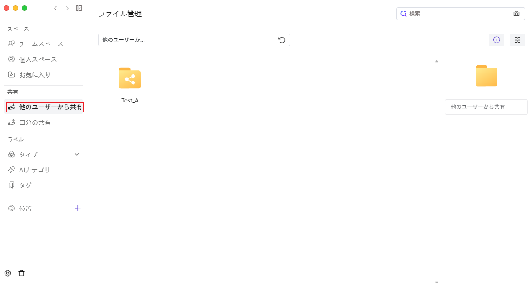Screen dimensions: 532x283
Task: Open チームスペース in the sidebar
Action: 41,44
